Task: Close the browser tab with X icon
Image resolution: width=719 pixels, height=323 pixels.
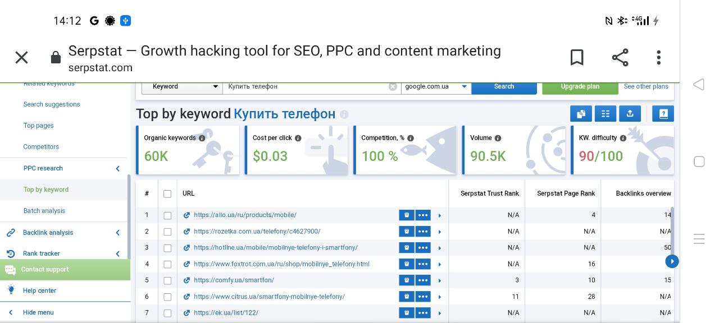Action: (x=21, y=57)
